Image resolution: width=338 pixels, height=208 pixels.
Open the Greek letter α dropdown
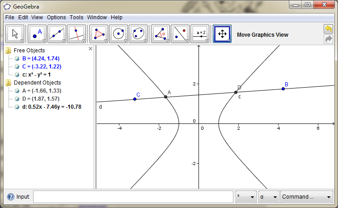pyautogui.click(x=268, y=197)
